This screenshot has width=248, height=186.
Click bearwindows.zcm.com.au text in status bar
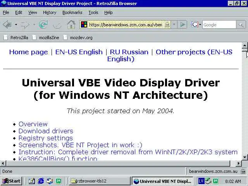213,171
